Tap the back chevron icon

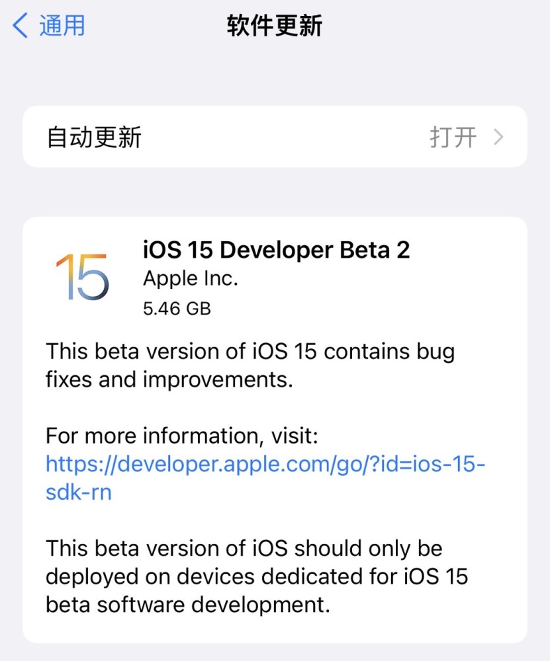pyautogui.click(x=20, y=26)
